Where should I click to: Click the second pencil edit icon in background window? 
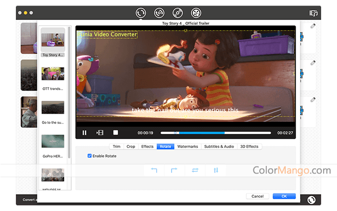(313, 63)
